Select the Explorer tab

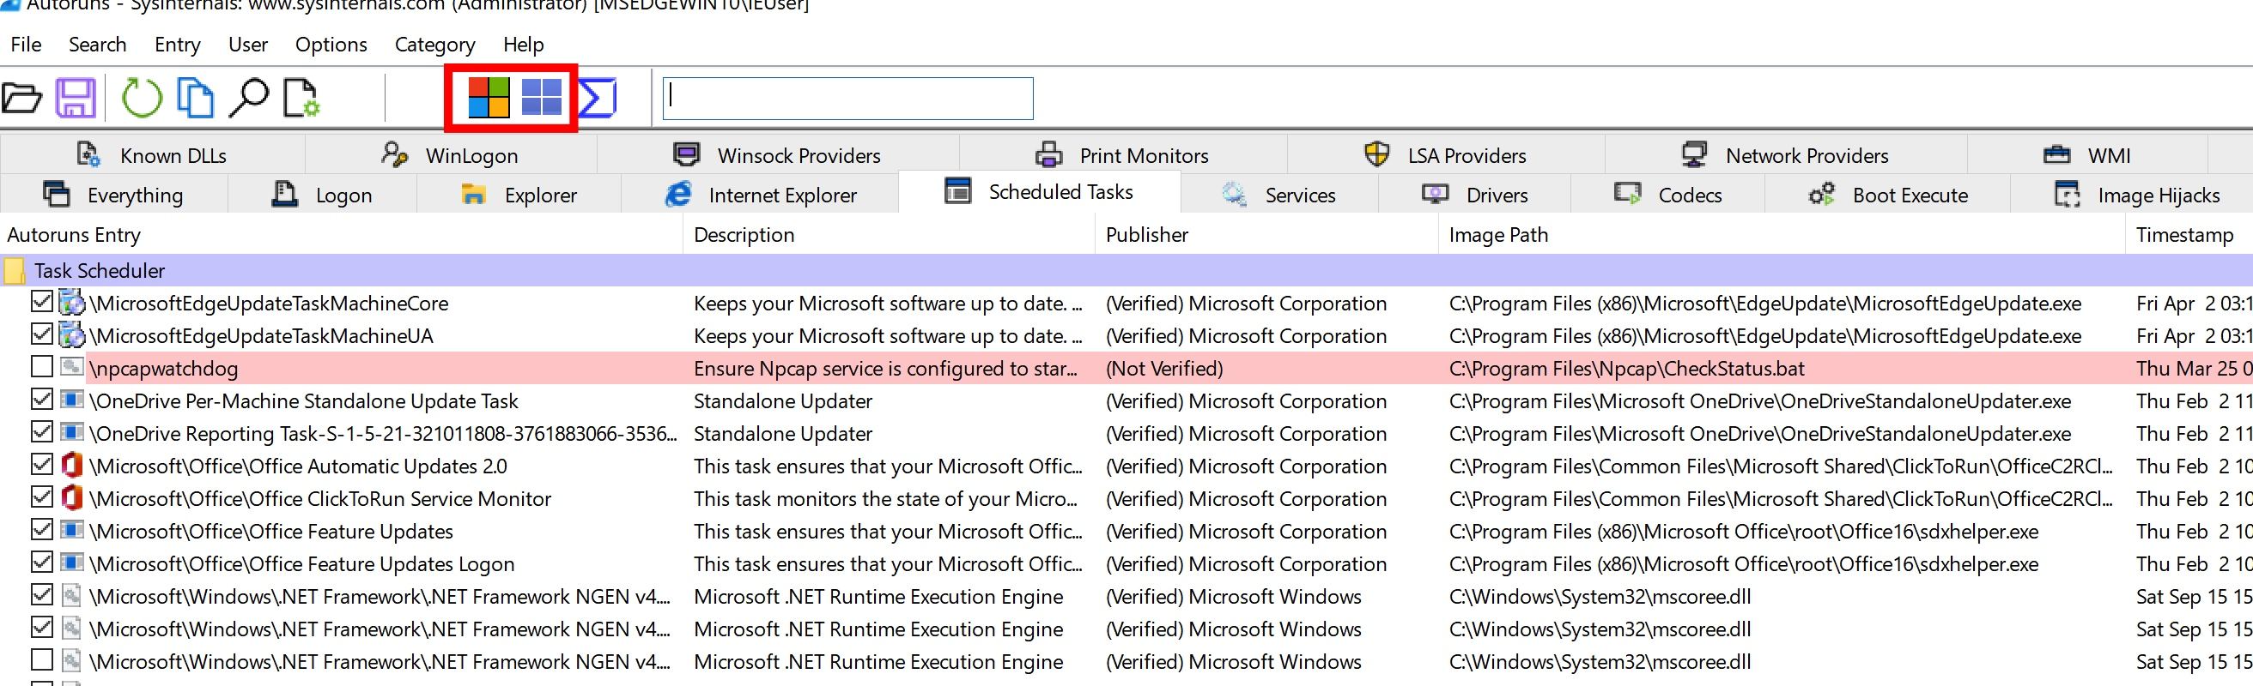(x=519, y=195)
